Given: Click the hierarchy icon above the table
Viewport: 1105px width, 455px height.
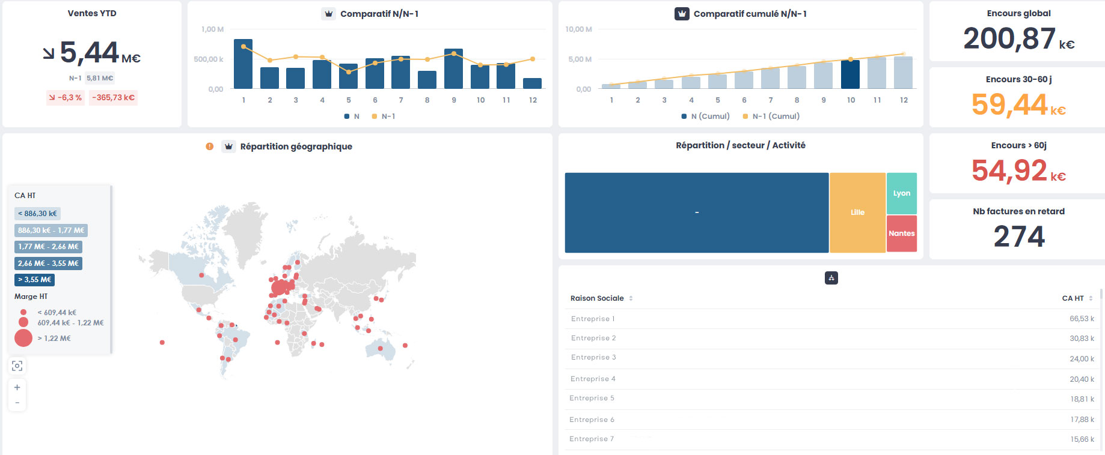Looking at the screenshot, I should pos(831,278).
